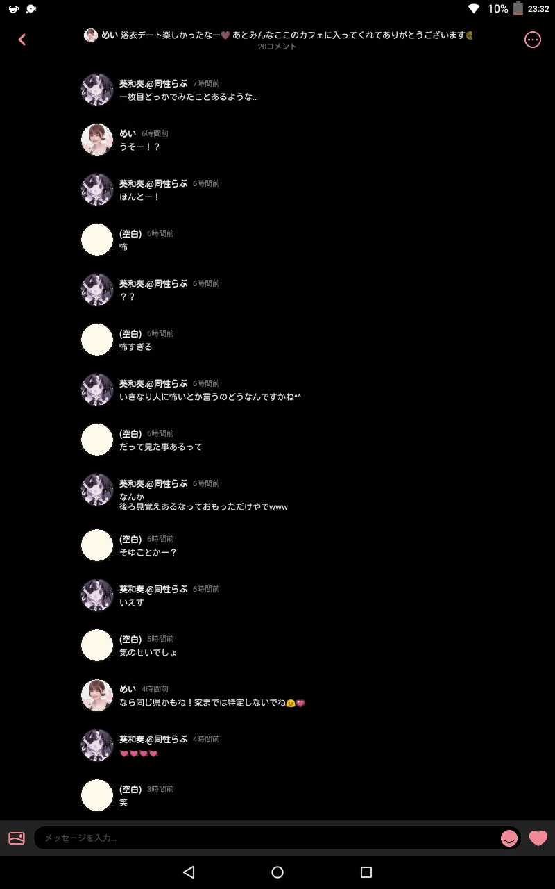Viewport: 555px width, 889px height.
Task: Select username (空白) on 気のせいでしょ comment
Action: click(130, 639)
